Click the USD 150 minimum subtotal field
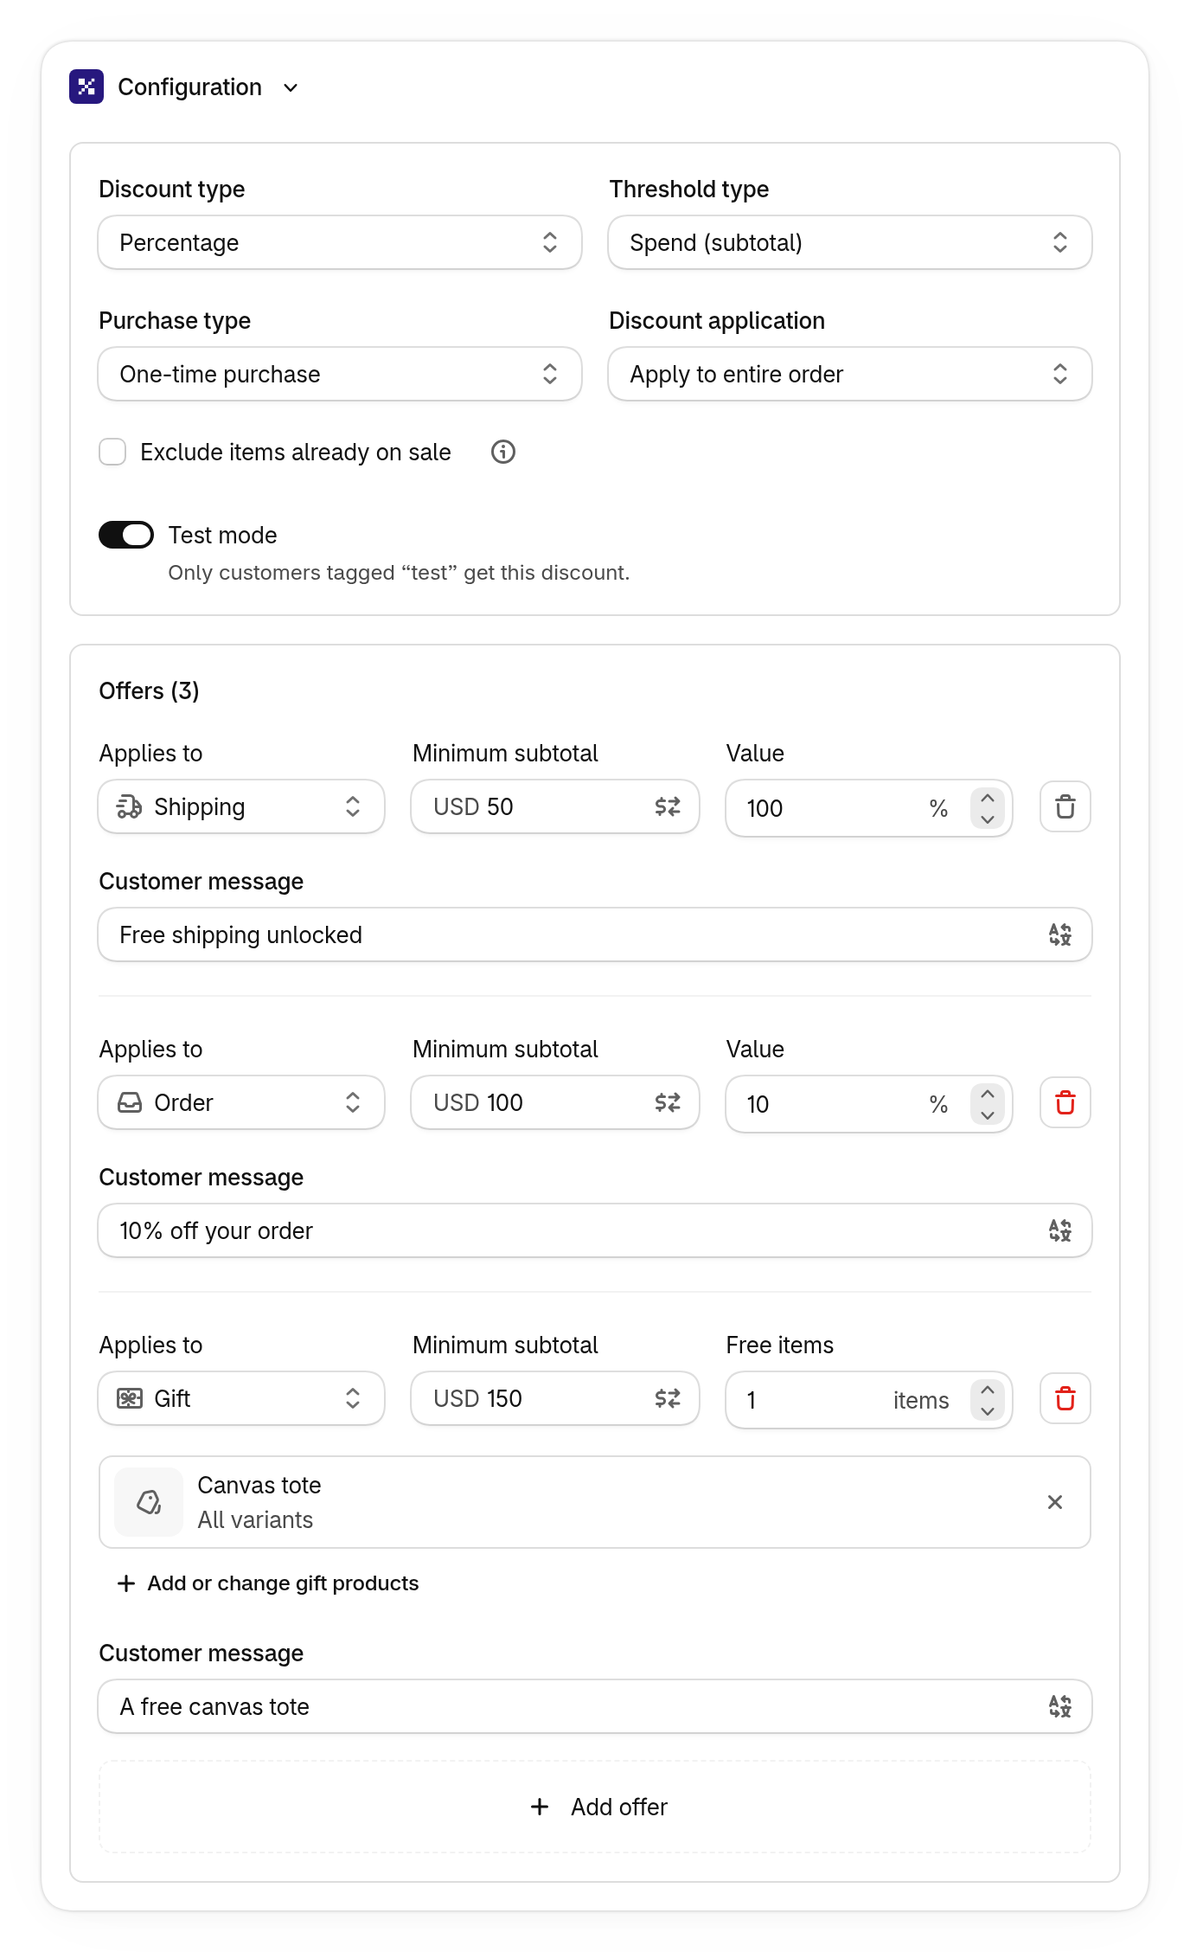 (555, 1398)
